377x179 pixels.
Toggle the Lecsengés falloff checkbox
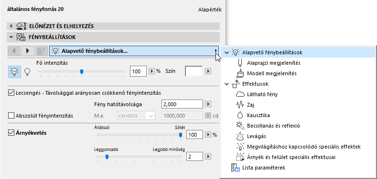[11, 92]
